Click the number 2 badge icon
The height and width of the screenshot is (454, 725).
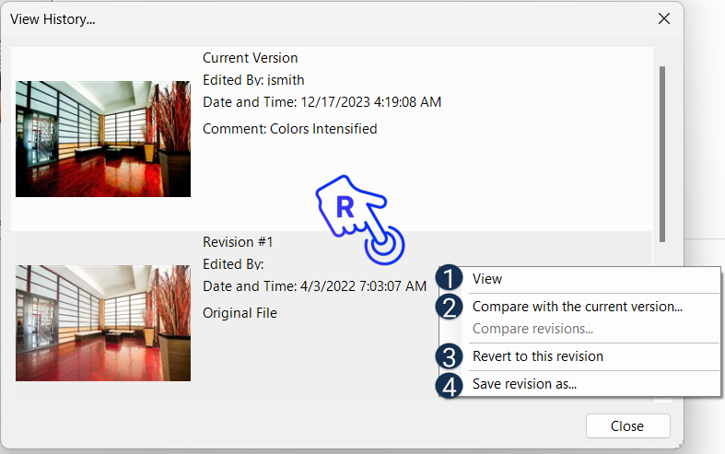coord(449,308)
